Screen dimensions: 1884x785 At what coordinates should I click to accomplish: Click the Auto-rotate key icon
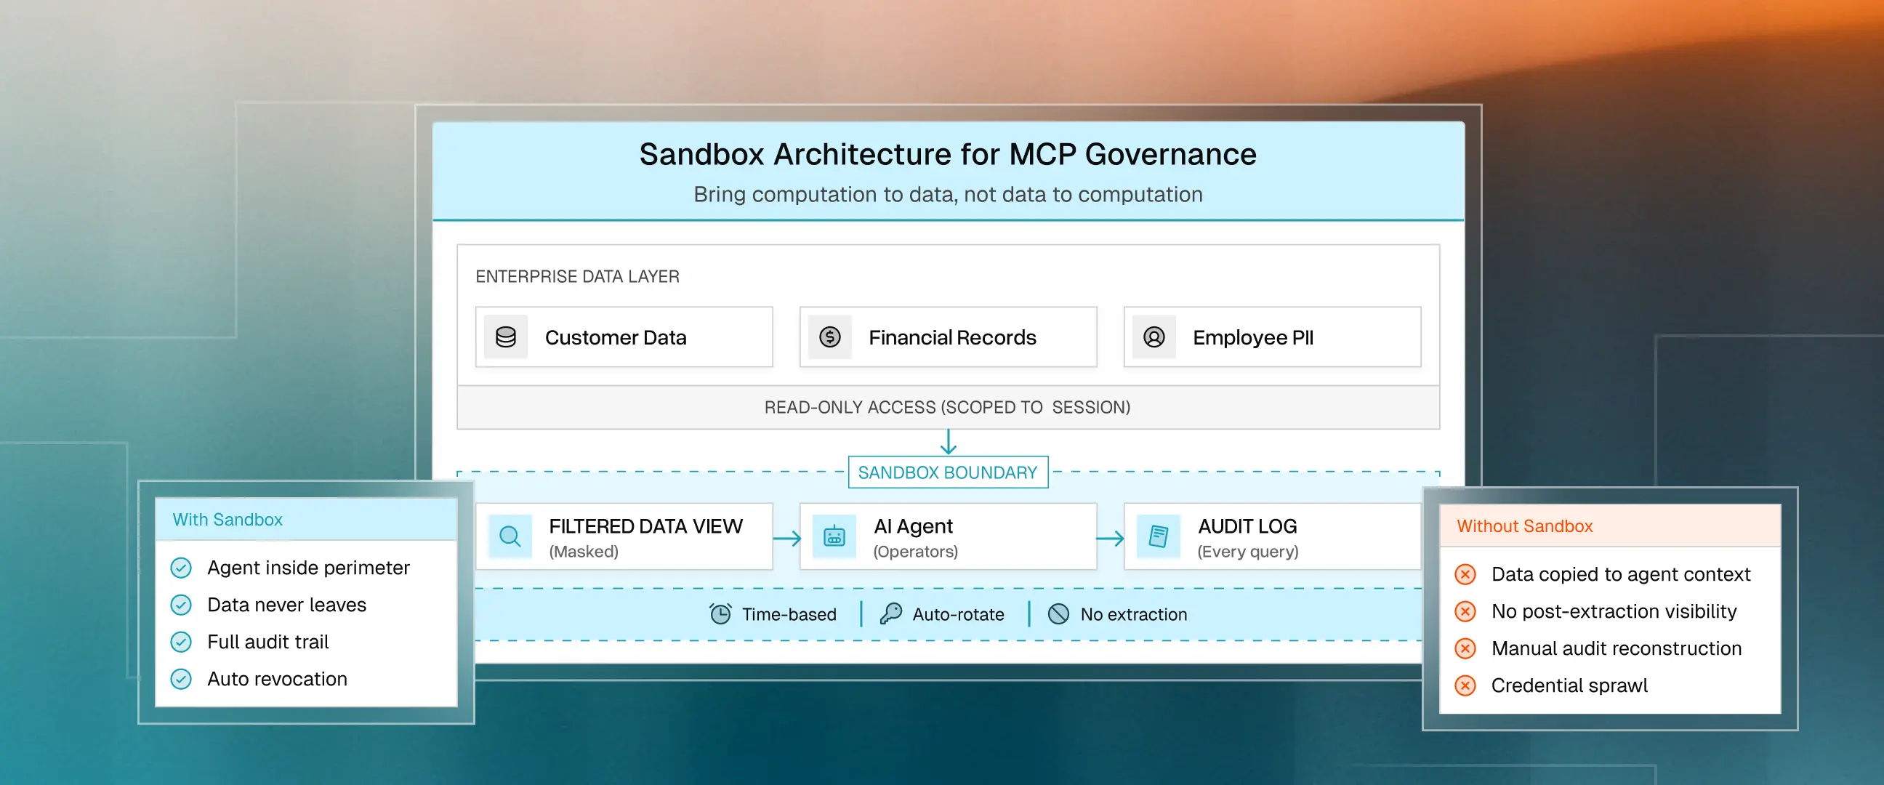890,613
